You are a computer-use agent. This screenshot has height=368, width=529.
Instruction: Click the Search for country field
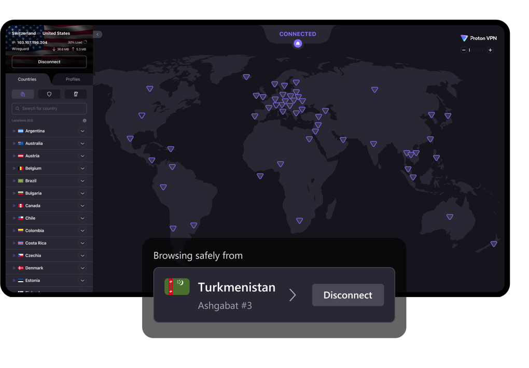coord(49,108)
